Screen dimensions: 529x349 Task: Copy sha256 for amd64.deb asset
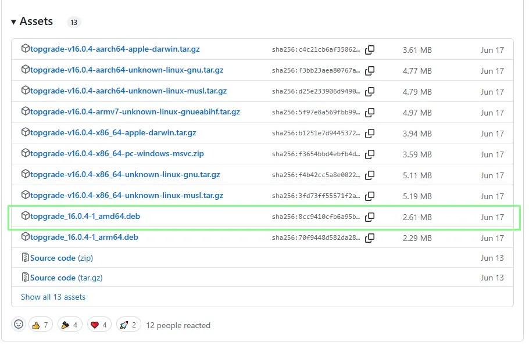pyautogui.click(x=370, y=217)
